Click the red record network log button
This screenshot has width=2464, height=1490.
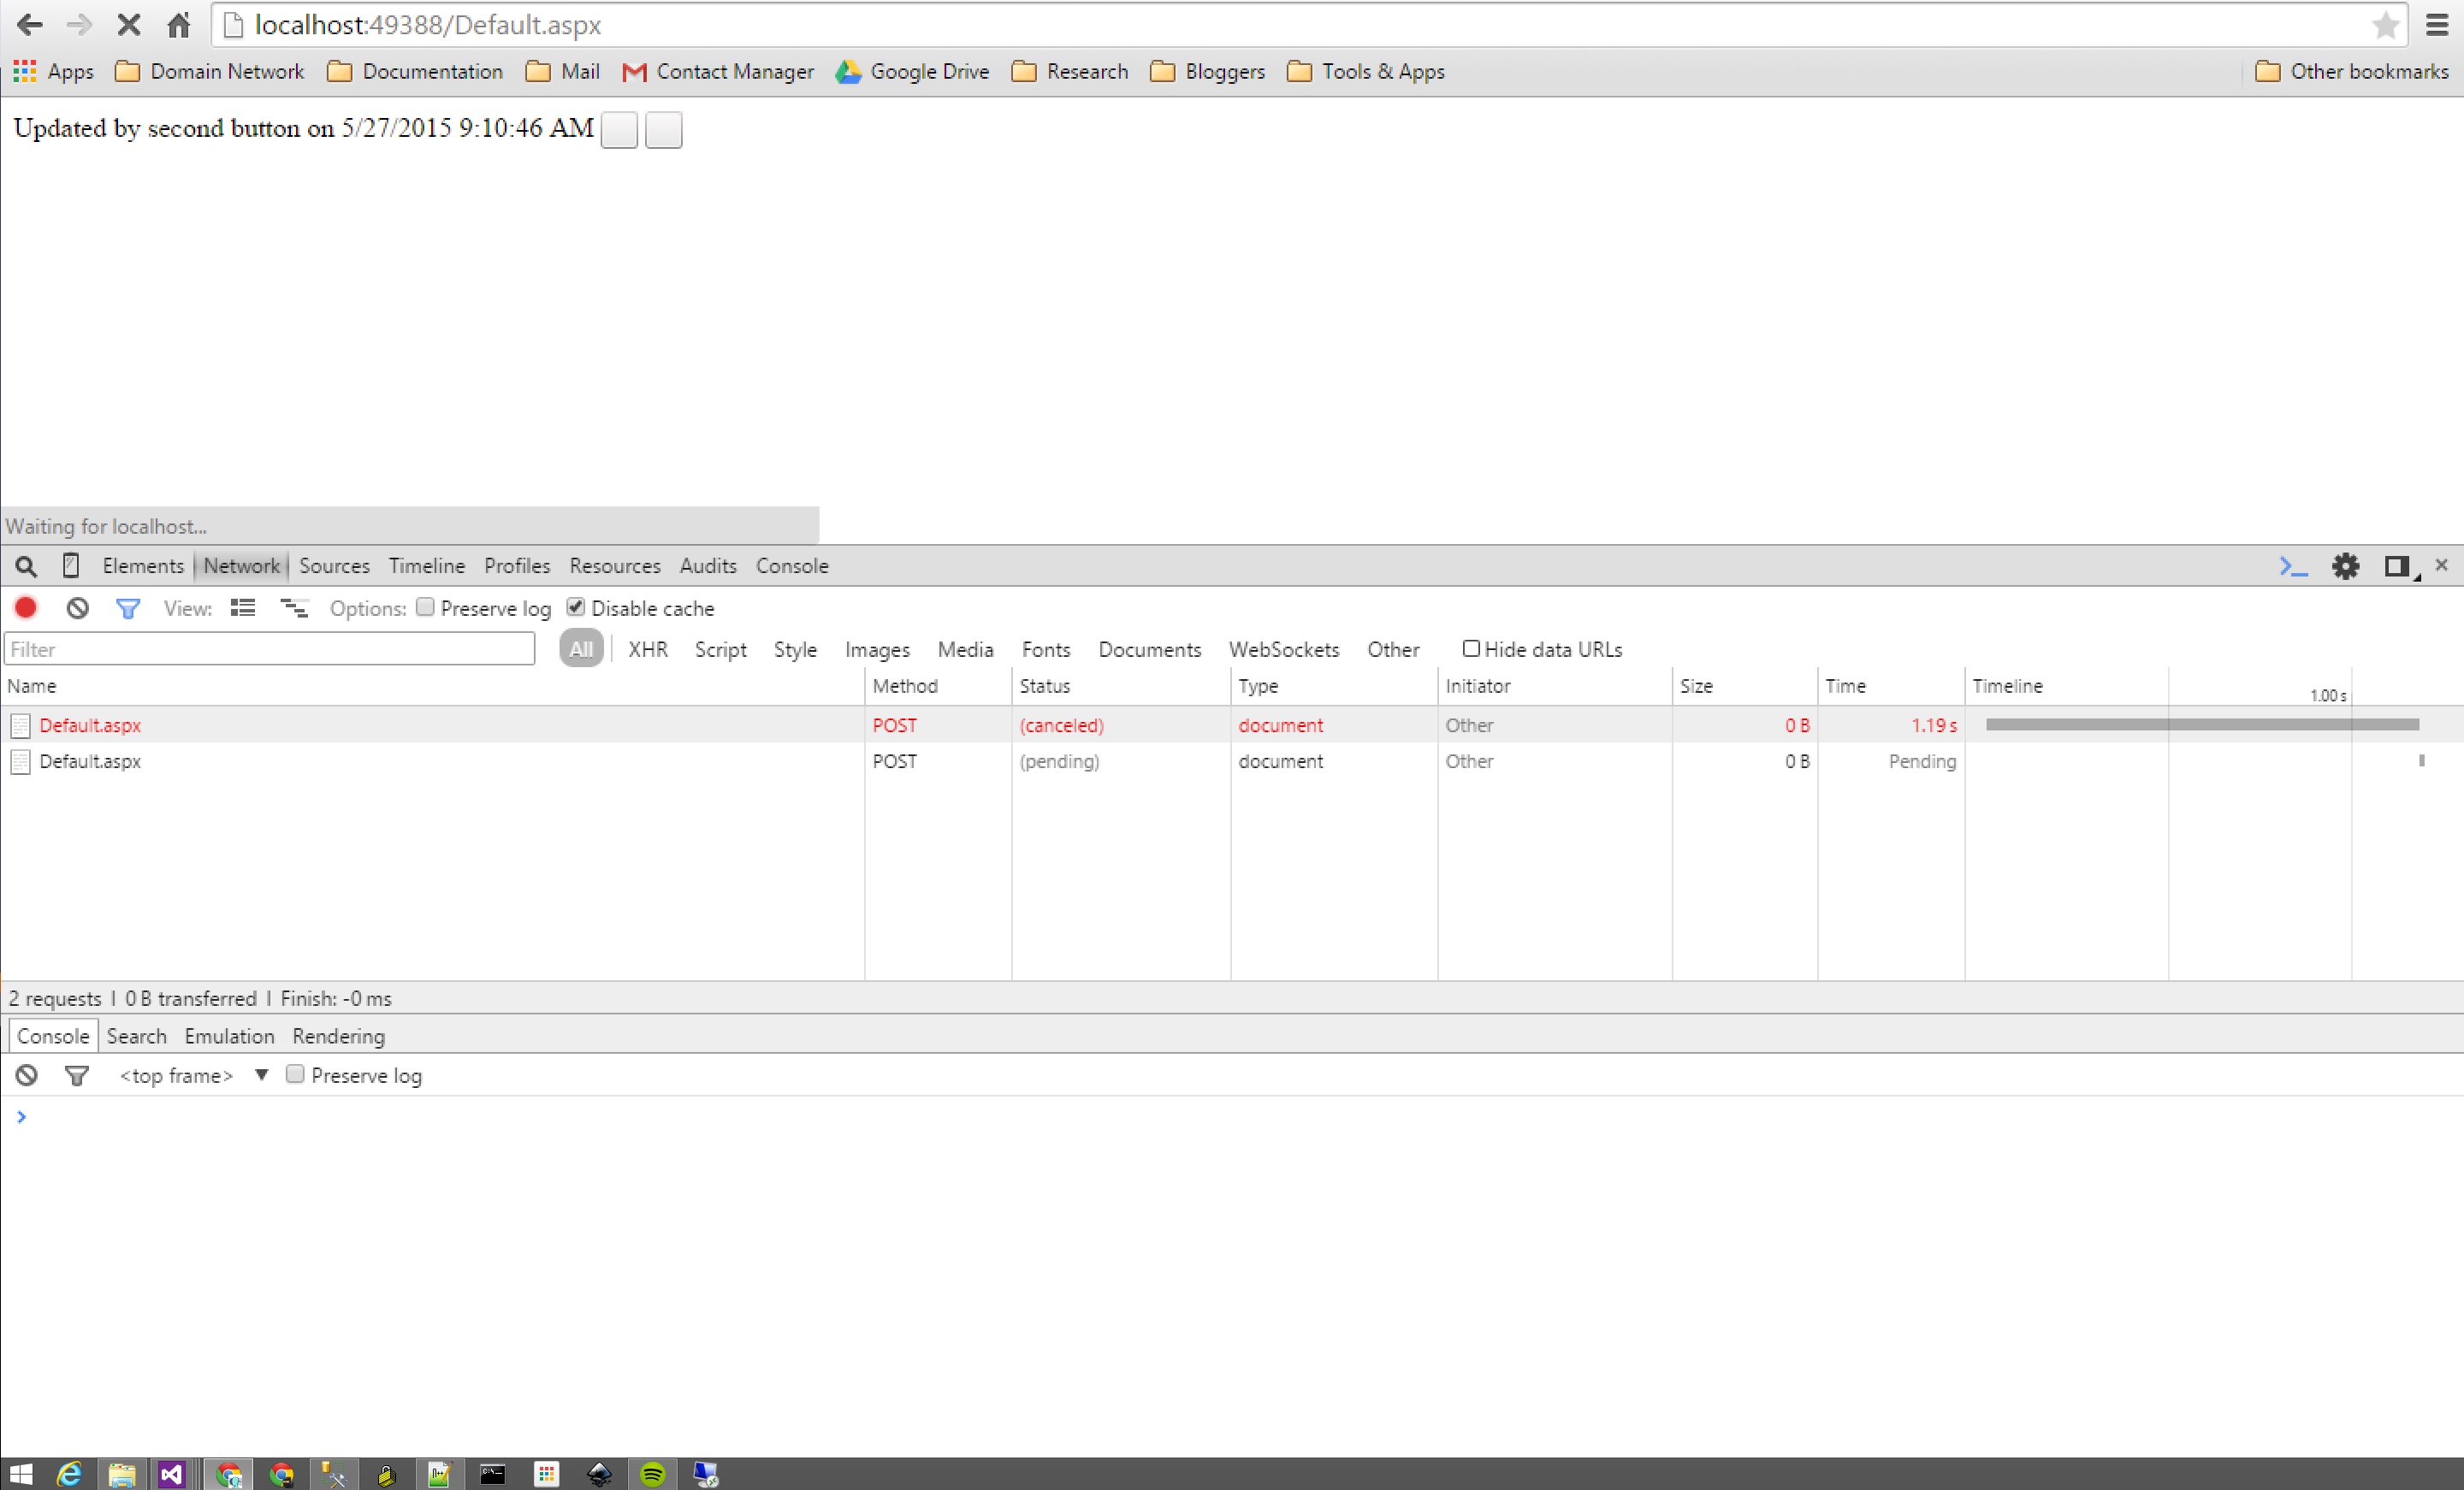click(x=26, y=608)
